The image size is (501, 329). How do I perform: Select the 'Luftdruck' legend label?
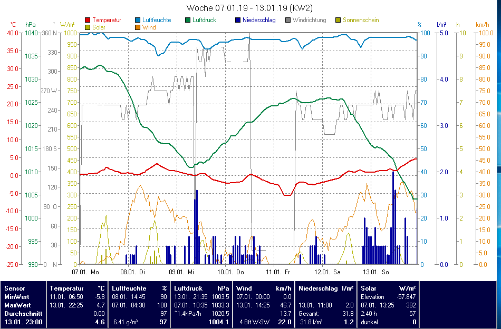coord(205,20)
